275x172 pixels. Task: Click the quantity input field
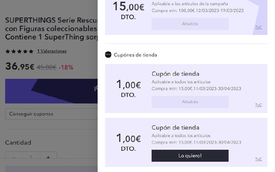(31, 156)
